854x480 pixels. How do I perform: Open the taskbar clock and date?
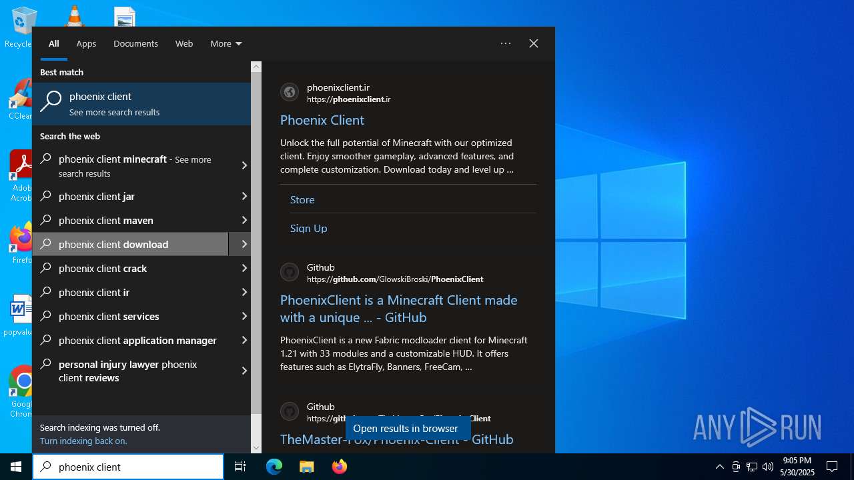(x=797, y=467)
